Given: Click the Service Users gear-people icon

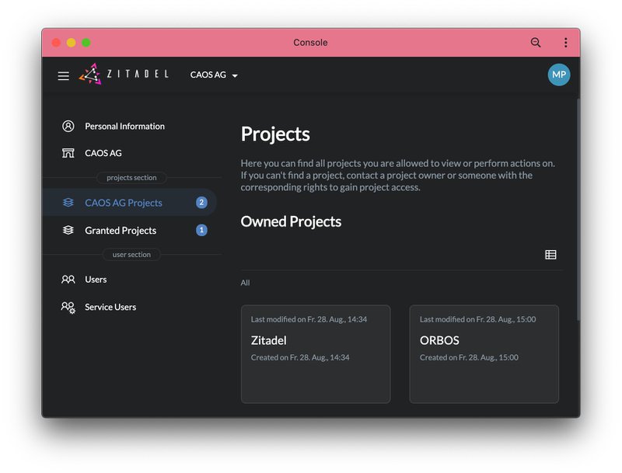Looking at the screenshot, I should click(68, 308).
